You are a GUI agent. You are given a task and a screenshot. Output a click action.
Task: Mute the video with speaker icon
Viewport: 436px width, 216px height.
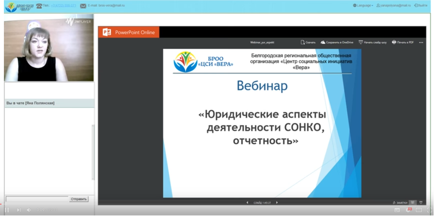coord(29,210)
